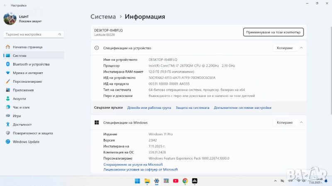This screenshot has width=332, height=186.
Task: Click the YouTube icon in the taskbar
Action: tap(176, 181)
